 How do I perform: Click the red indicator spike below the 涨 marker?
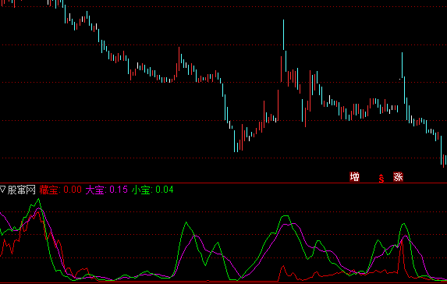pyautogui.click(x=402, y=244)
